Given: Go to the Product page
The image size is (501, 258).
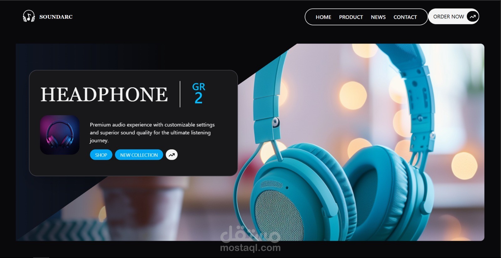Looking at the screenshot, I should tap(351, 17).
